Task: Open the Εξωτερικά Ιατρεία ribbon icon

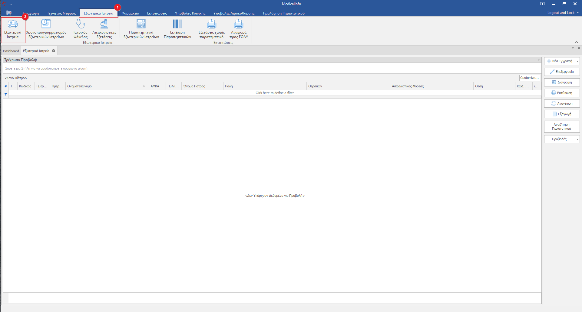Action: click(x=13, y=29)
